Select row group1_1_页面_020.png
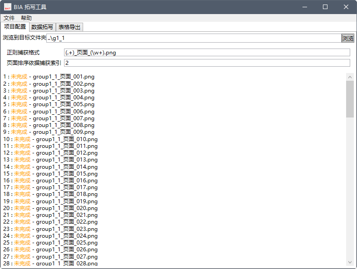This screenshot has height=269, width=357. [x=50, y=208]
